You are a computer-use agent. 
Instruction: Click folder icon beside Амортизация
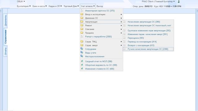(82, 22)
